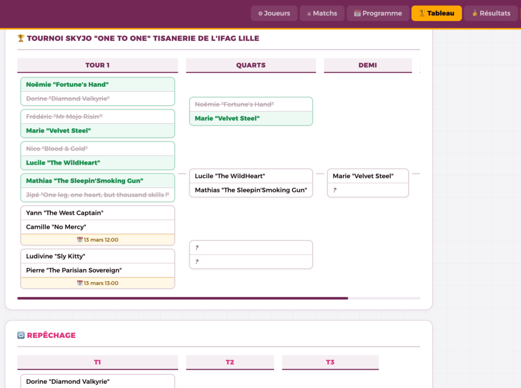
Task: Click the DEMI column header
Action: point(367,65)
